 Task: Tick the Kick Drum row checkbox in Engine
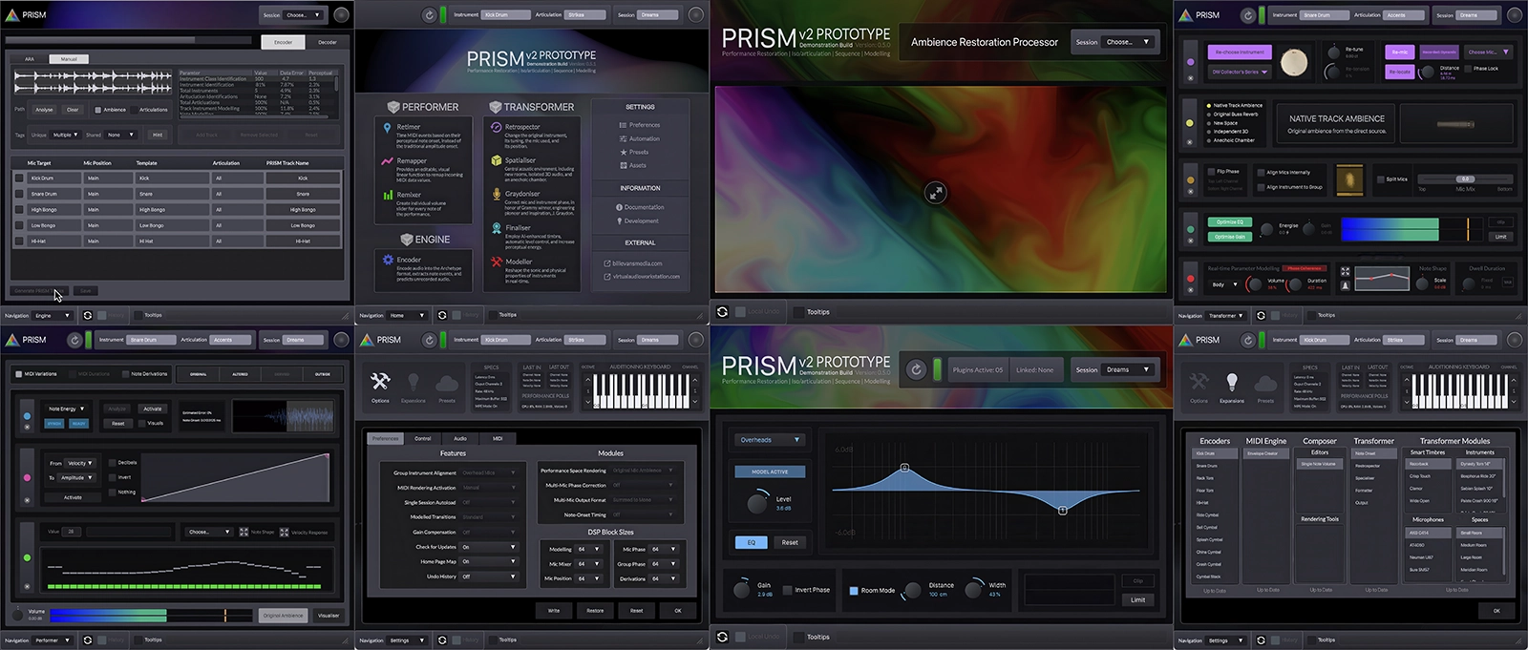click(19, 178)
